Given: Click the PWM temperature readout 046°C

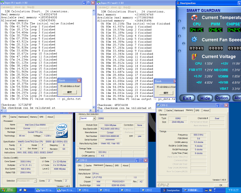Looking at the screenshot, I should [215, 30].
